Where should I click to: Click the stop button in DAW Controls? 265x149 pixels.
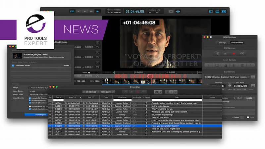coord(225,54)
